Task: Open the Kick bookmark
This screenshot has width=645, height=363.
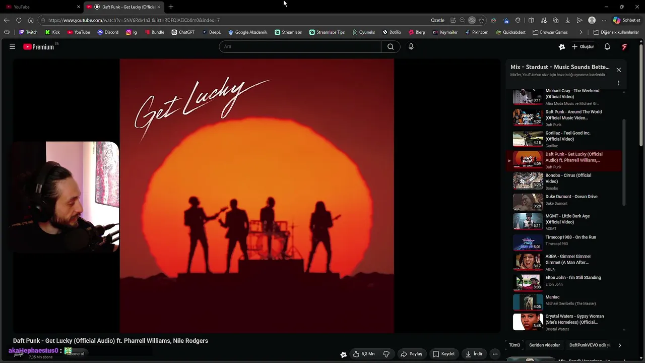Action: coord(52,32)
